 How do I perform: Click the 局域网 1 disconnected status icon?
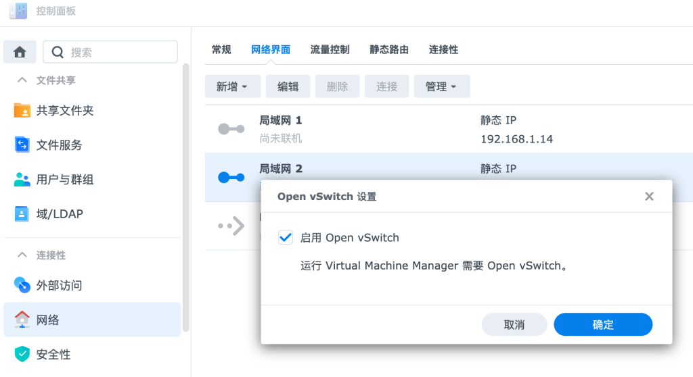[231, 129]
